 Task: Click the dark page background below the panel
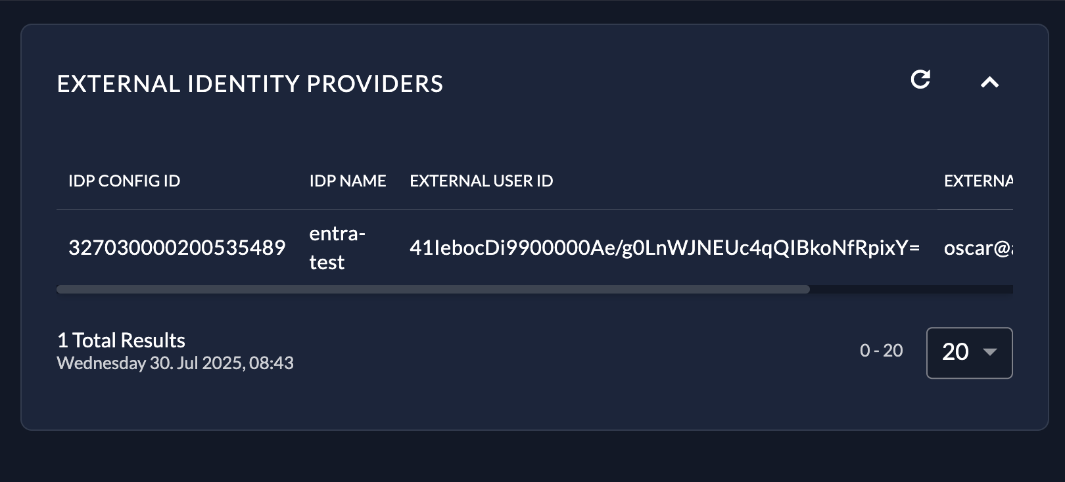(532, 457)
